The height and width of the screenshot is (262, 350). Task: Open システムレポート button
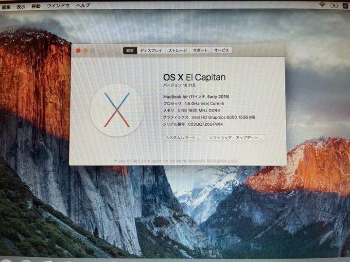point(183,138)
